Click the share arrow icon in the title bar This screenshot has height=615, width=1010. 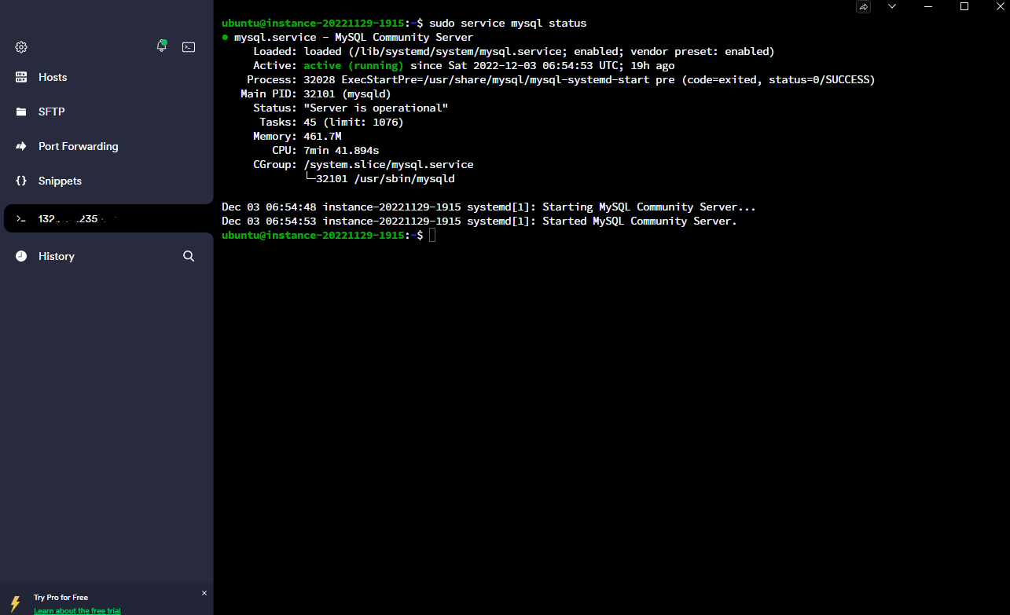click(863, 7)
